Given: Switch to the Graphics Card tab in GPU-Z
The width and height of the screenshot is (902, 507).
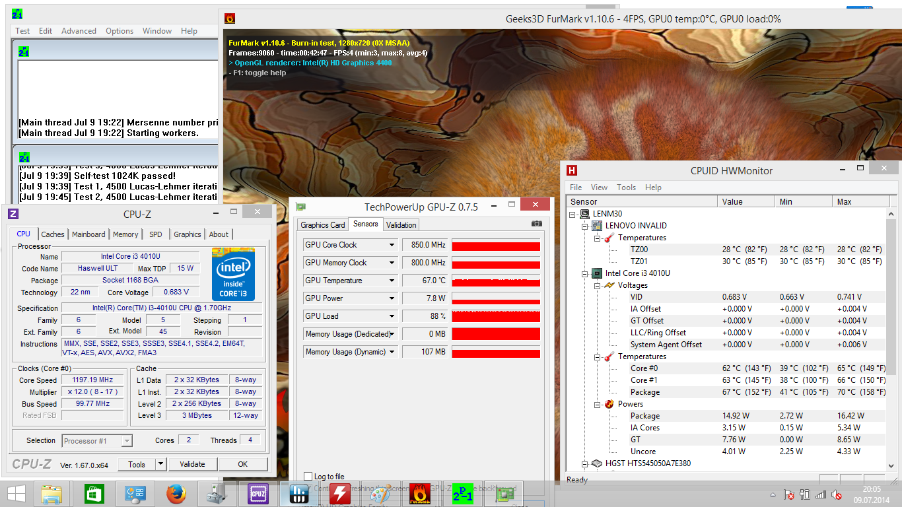Looking at the screenshot, I should (x=323, y=225).
